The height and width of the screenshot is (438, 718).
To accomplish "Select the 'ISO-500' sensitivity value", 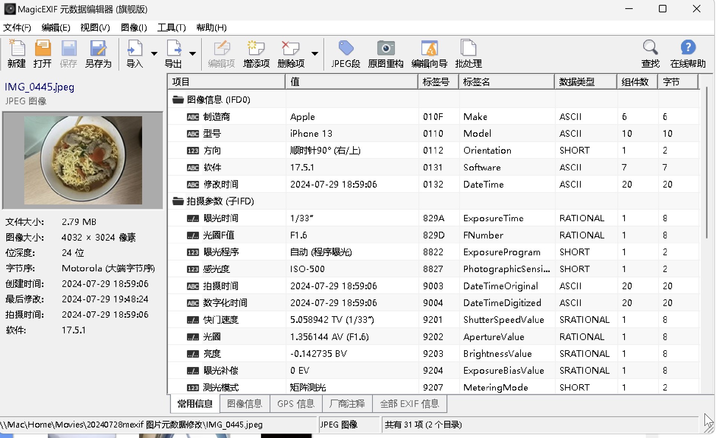I will [x=307, y=269].
